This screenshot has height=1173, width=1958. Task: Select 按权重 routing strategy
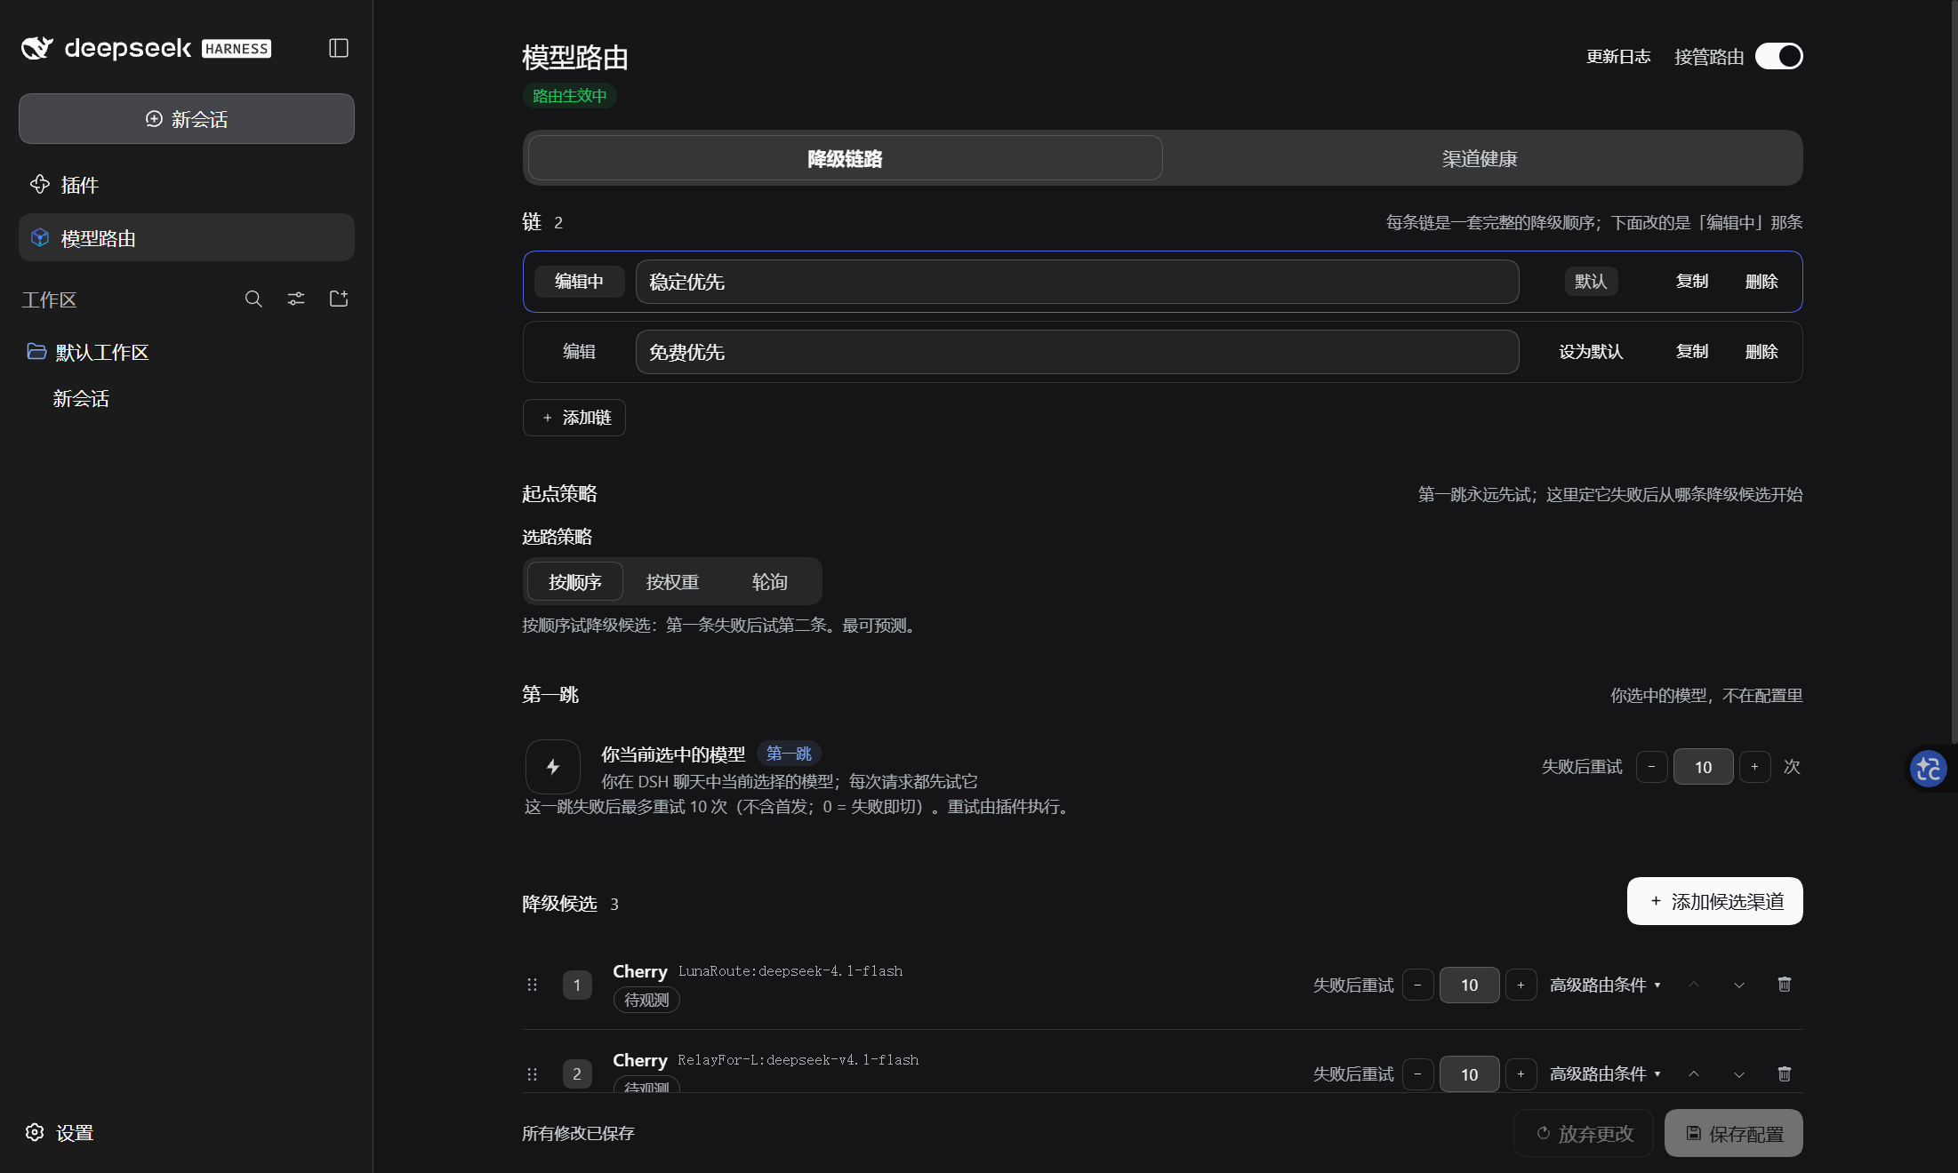click(x=672, y=582)
